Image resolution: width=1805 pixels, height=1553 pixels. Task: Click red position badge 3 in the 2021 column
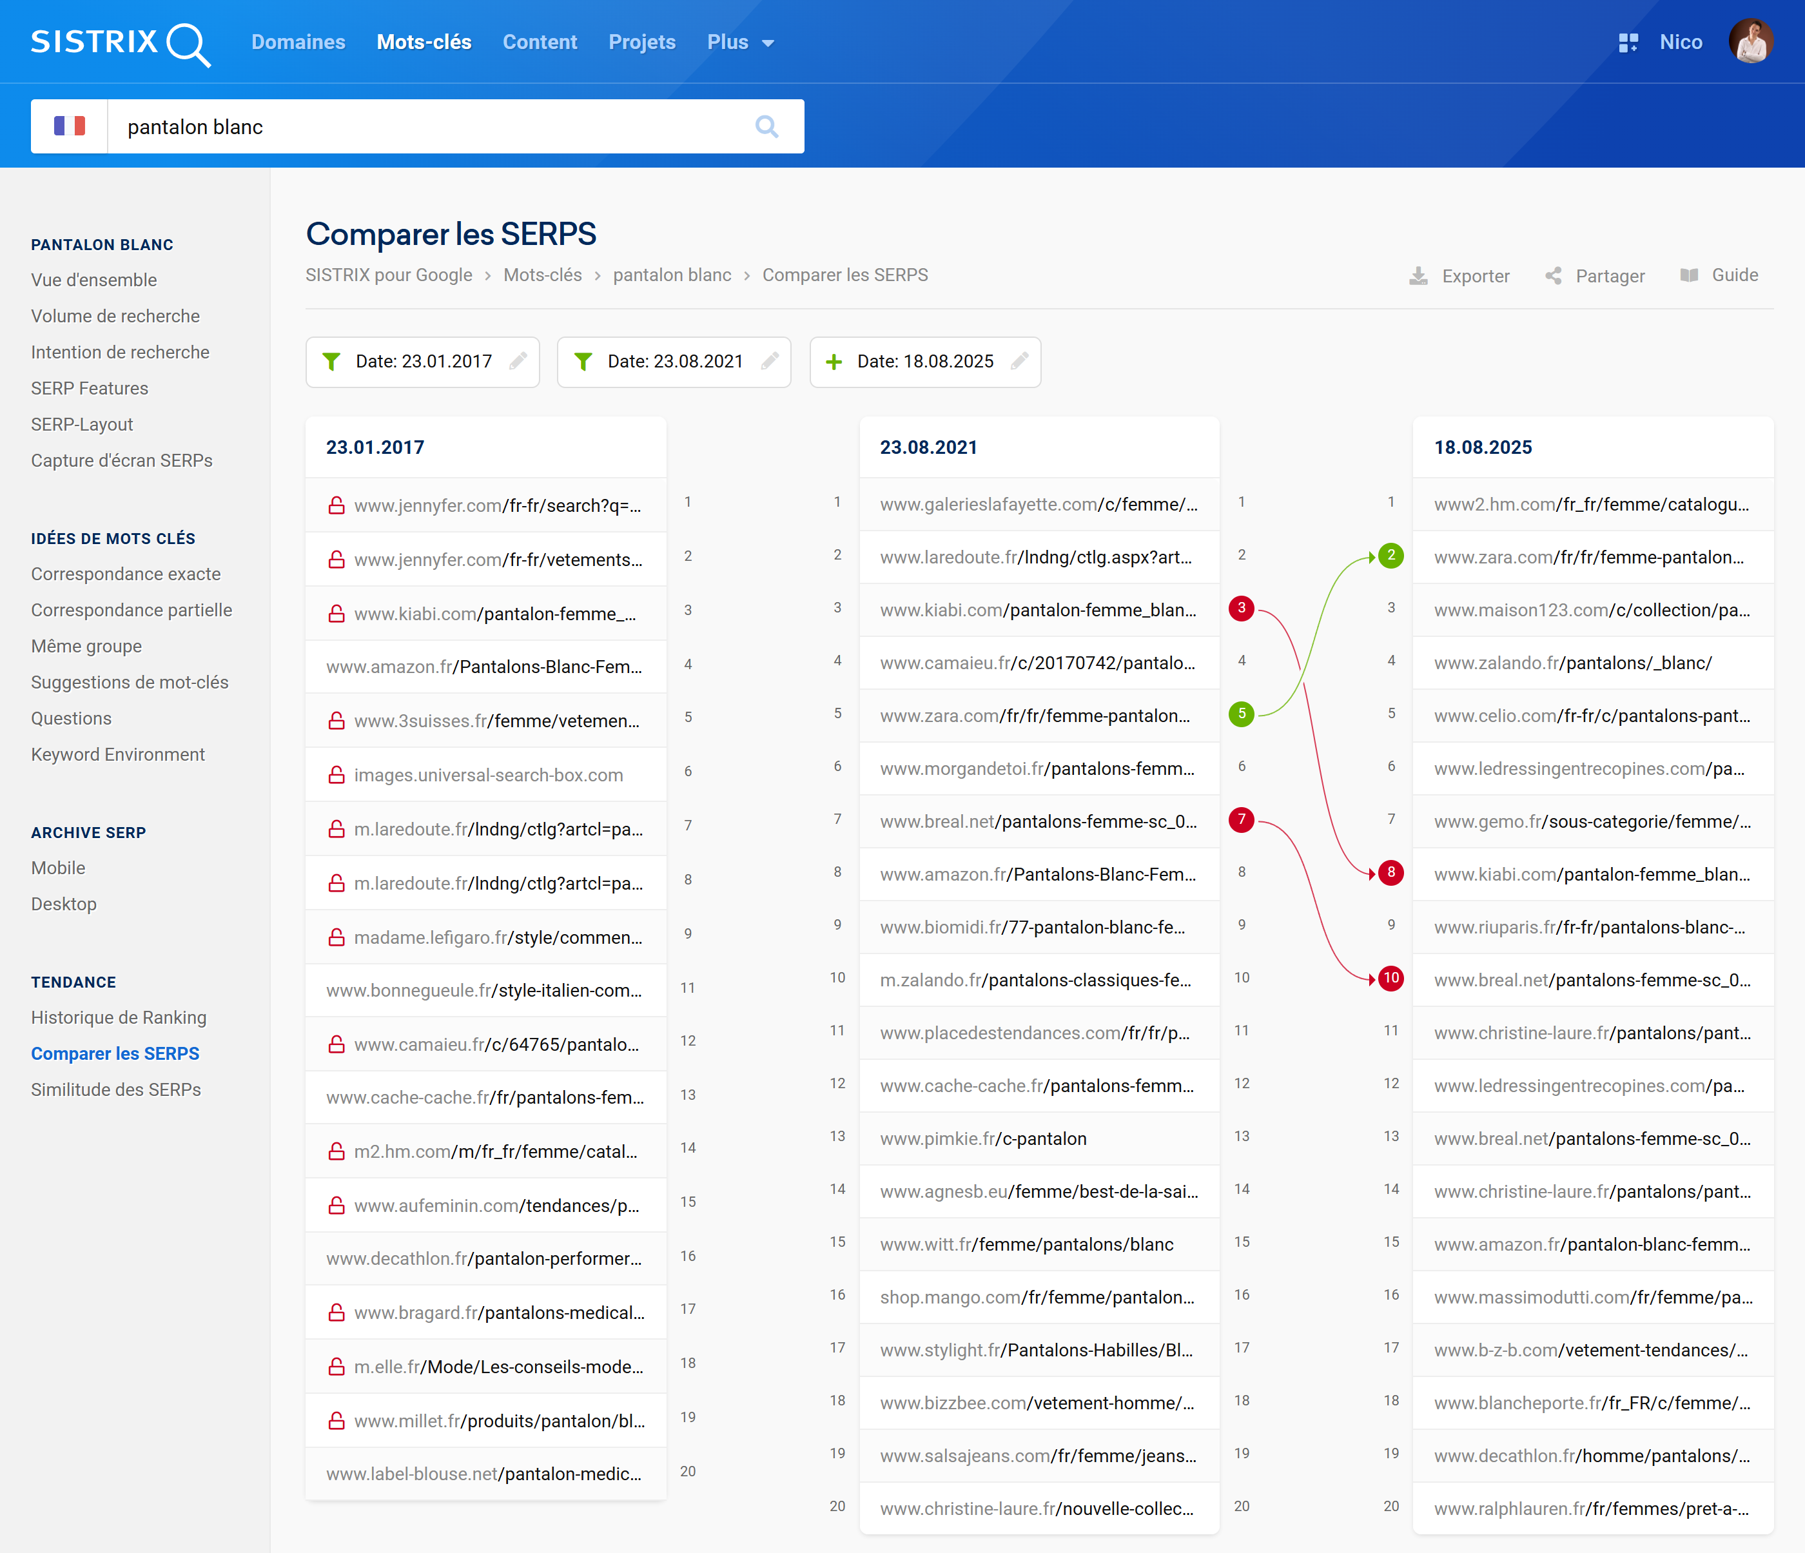point(1242,608)
